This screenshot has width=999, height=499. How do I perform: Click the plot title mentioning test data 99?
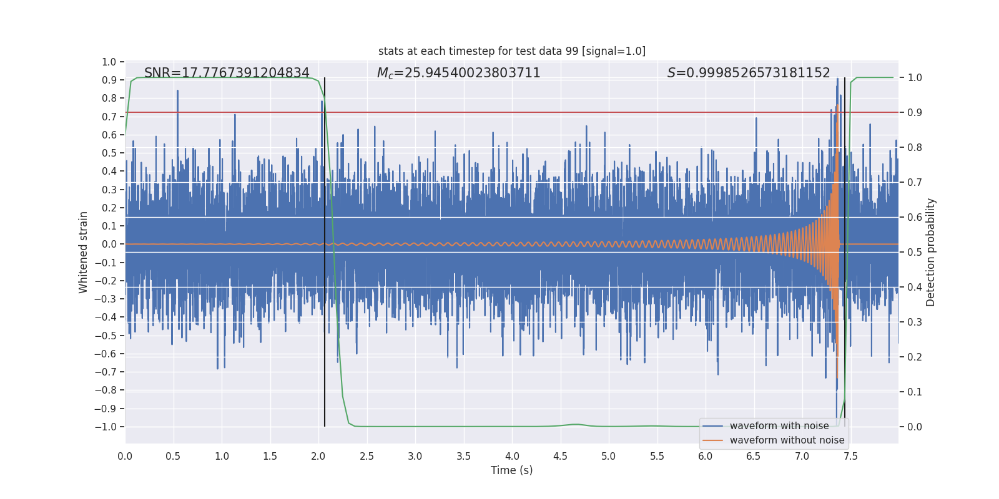[512, 51]
